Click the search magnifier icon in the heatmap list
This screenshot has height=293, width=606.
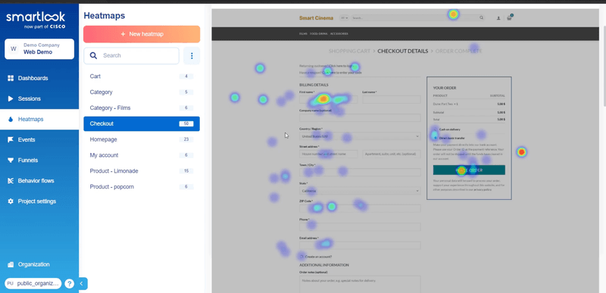[x=93, y=55]
